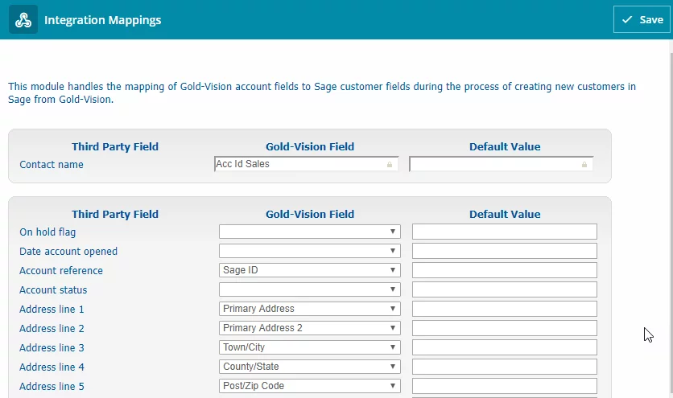Expand the Post/Zip Code dropdown
Screen dimensions: 673x398
(309, 386)
